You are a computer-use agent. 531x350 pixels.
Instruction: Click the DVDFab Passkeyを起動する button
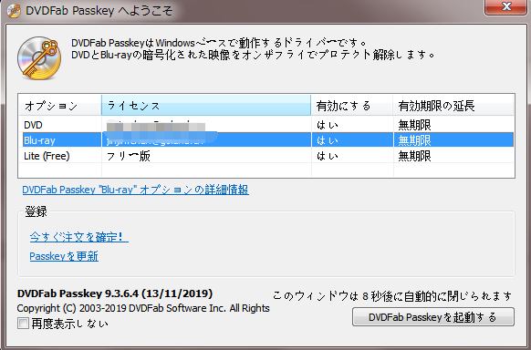click(433, 317)
